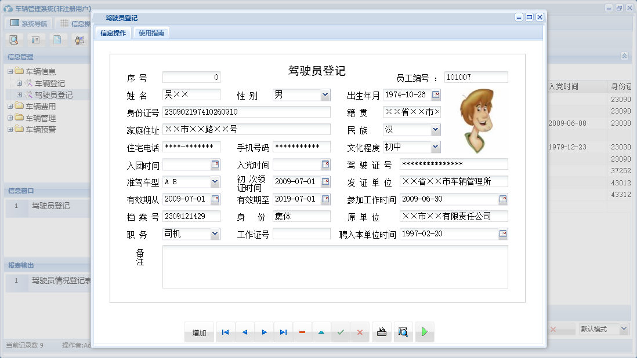The height and width of the screenshot is (358, 637).
Task: Open the 文化程度 education level dropdown
Action: [x=436, y=147]
